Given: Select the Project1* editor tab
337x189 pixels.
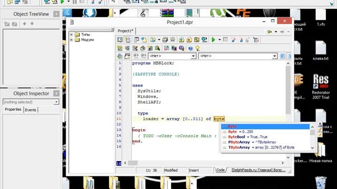Looking at the screenshot, I should pyautogui.click(x=125, y=31).
